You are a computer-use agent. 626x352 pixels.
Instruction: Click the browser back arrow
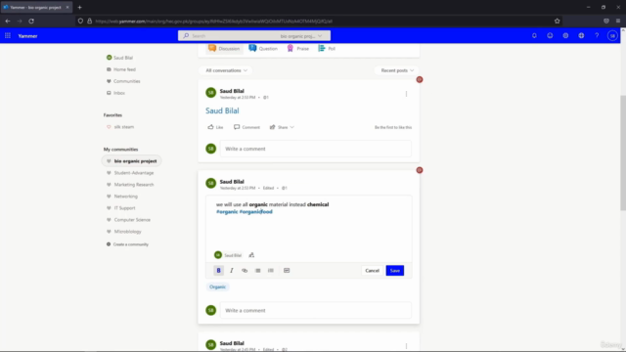(8, 22)
